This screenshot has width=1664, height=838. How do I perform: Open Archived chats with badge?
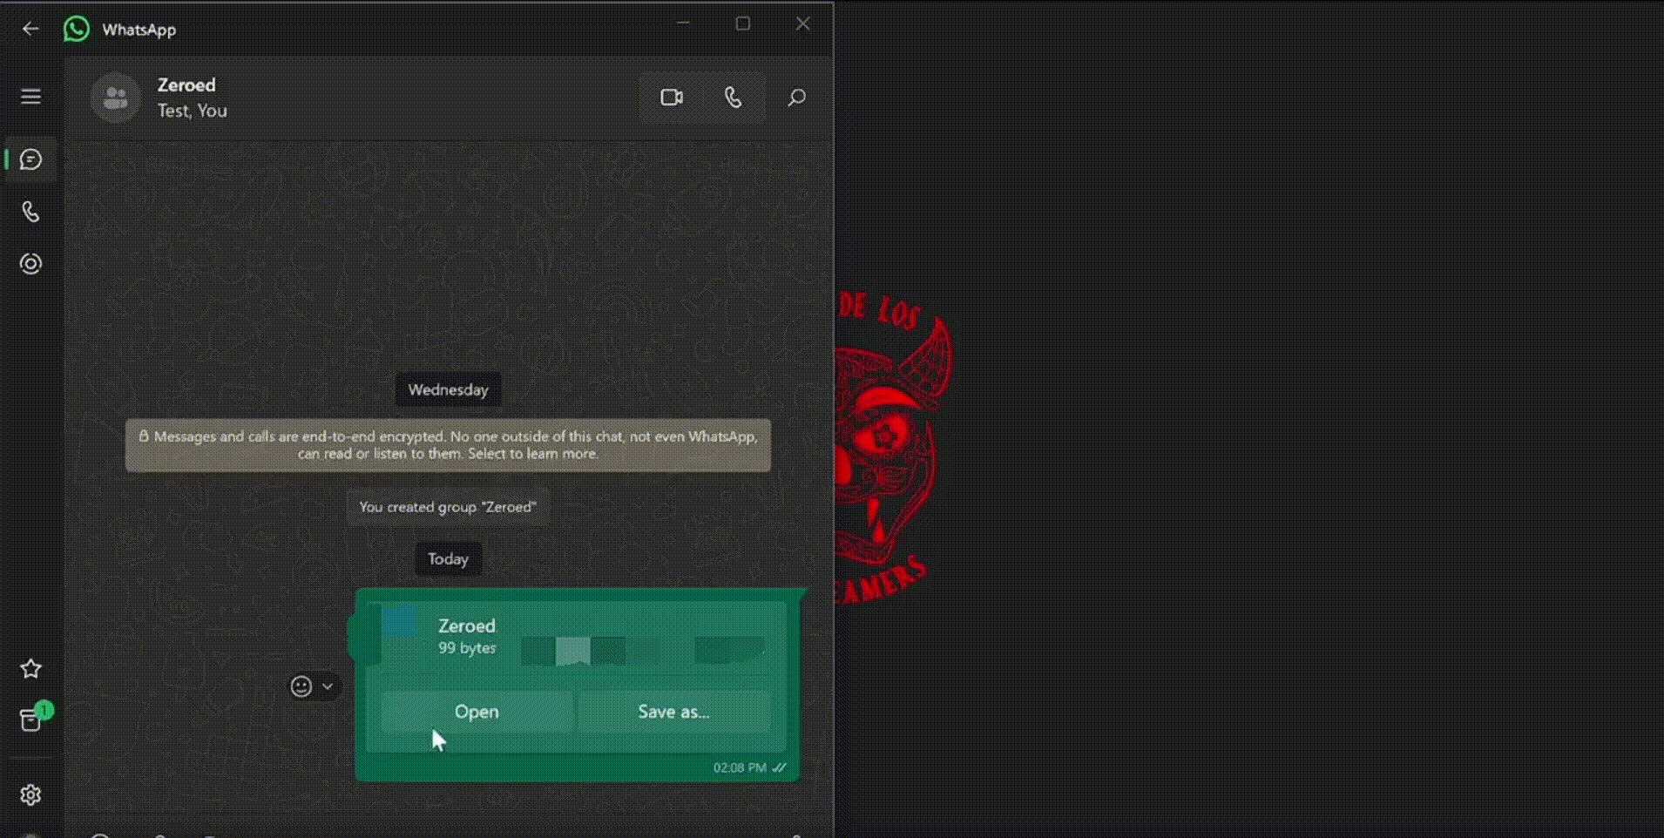[32, 720]
